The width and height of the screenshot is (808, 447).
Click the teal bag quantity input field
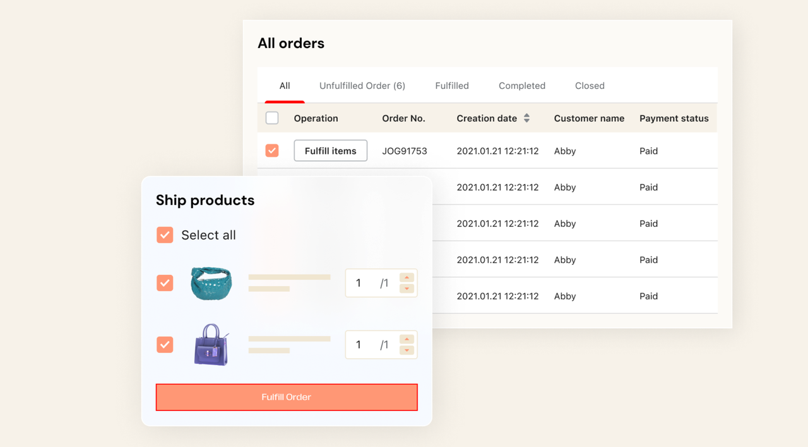(x=363, y=283)
